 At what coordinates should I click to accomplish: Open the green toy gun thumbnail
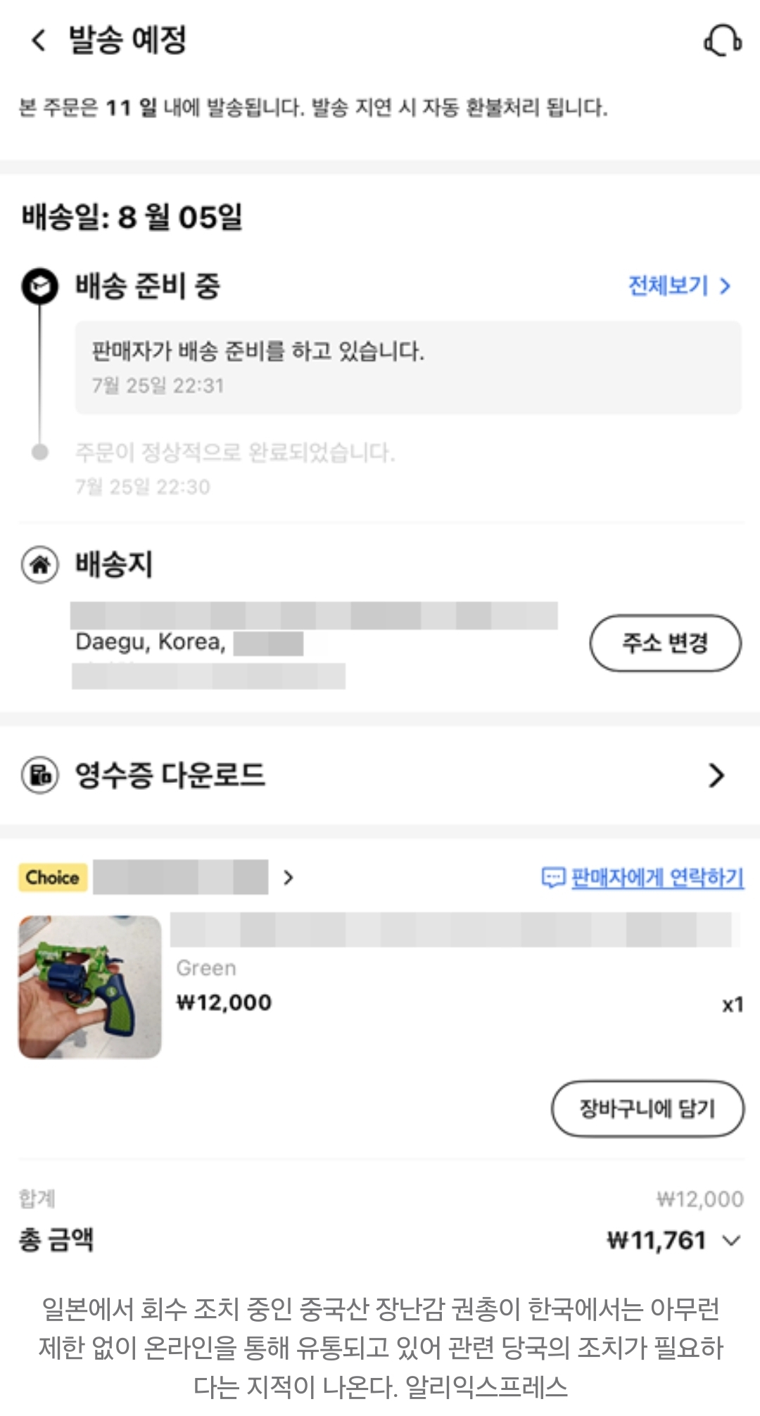tap(90, 986)
